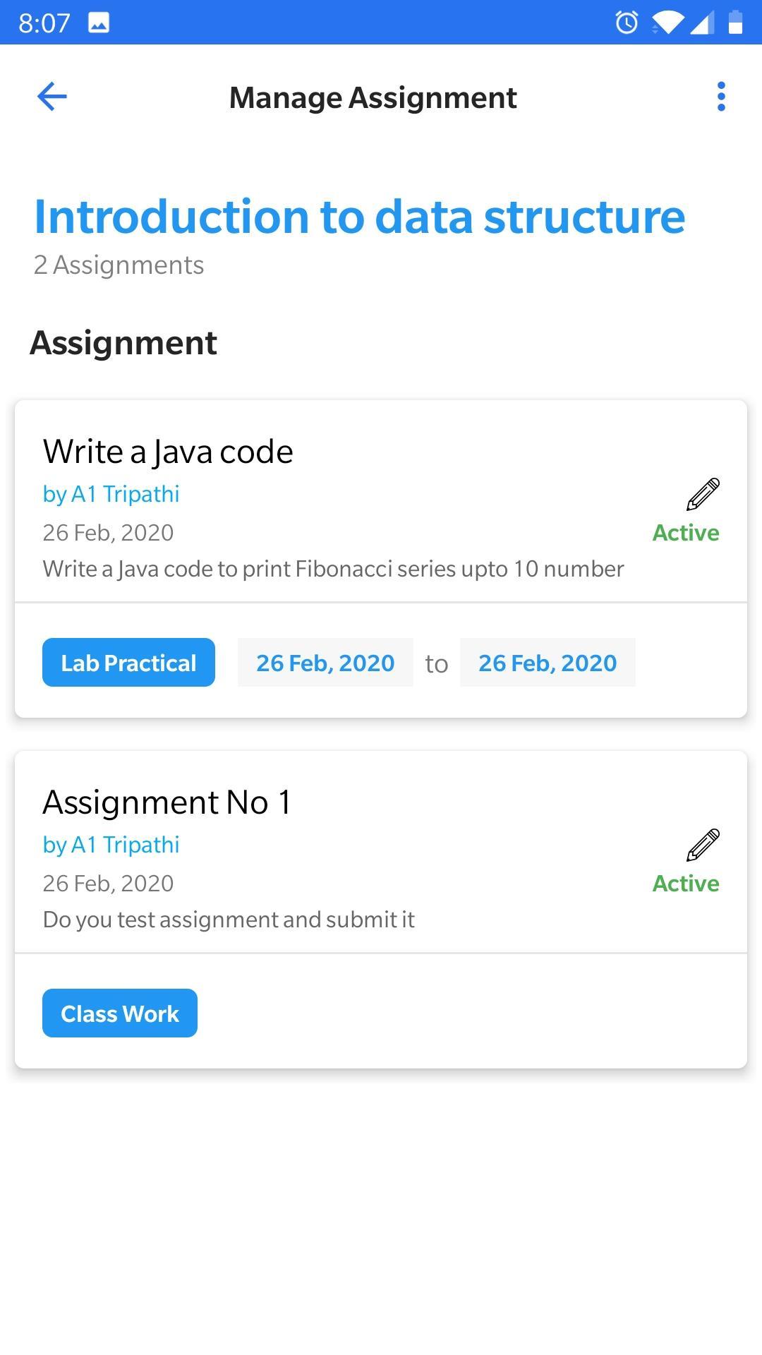Viewport: 762px width, 1355px height.
Task: Select the Lab Practical tag
Action: click(128, 663)
